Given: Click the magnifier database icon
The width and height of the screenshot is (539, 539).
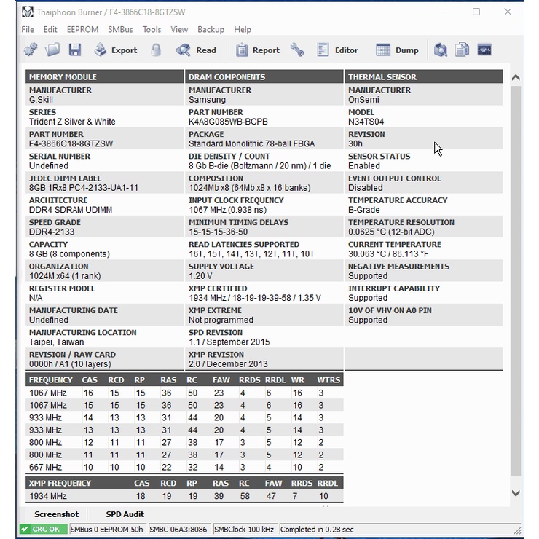Looking at the screenshot, I should pyautogui.click(x=441, y=50).
